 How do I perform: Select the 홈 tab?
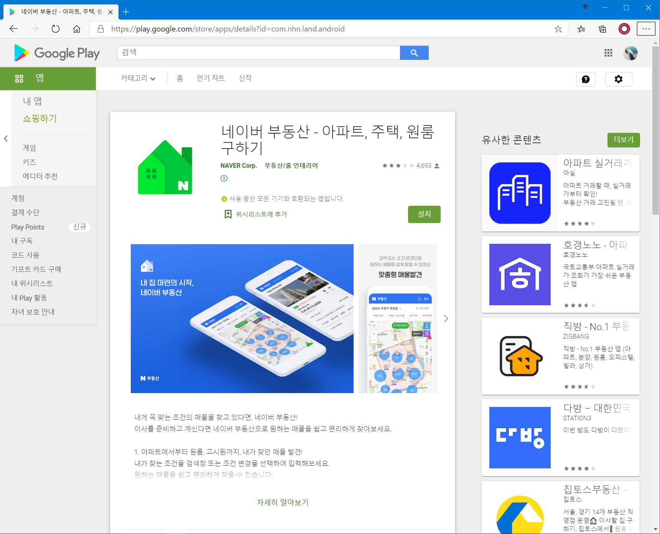(180, 78)
